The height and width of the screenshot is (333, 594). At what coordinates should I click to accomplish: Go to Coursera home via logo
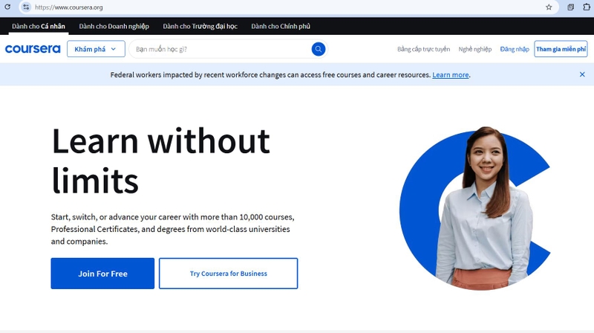(x=33, y=49)
